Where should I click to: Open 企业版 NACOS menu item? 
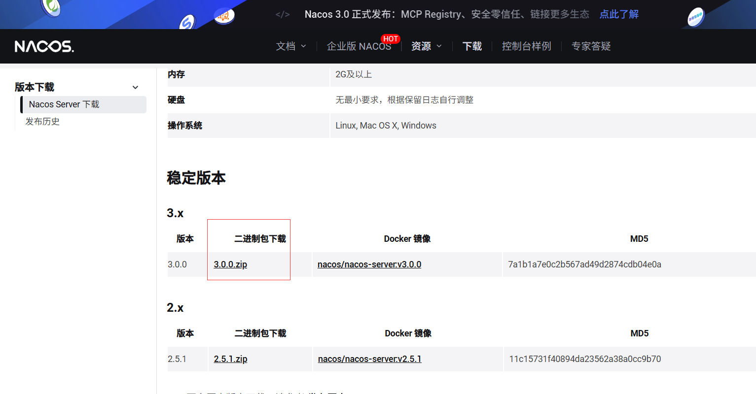(359, 46)
